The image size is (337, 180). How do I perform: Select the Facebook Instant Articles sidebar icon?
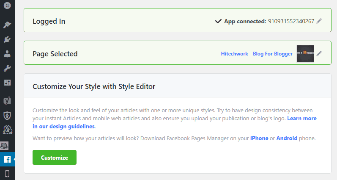coord(7,159)
